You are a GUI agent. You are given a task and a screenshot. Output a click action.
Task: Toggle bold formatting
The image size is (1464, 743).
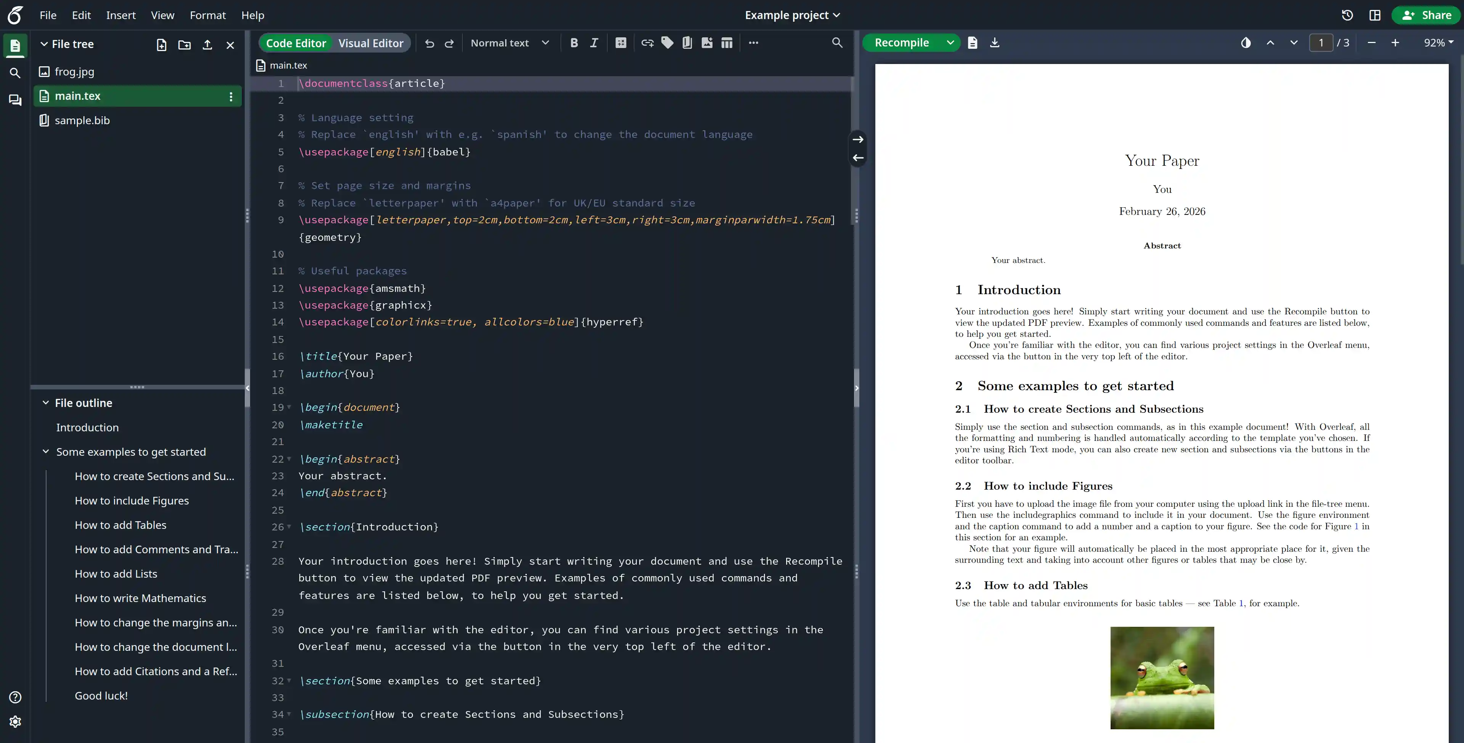[574, 43]
